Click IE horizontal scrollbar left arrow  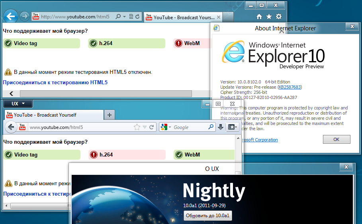pyautogui.click(x=11, y=93)
